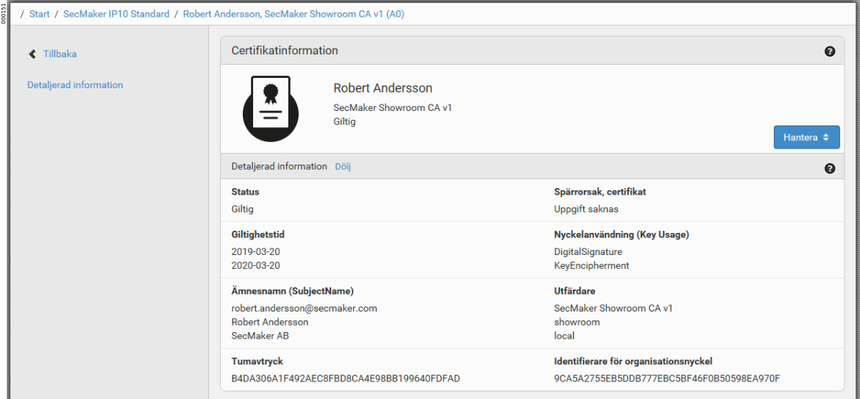Click the Robert Andersson certificate name heading
The width and height of the screenshot is (860, 399).
coord(383,88)
